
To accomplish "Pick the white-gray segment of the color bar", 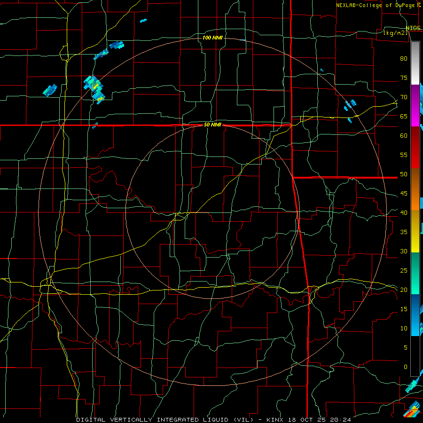I will point(415,63).
